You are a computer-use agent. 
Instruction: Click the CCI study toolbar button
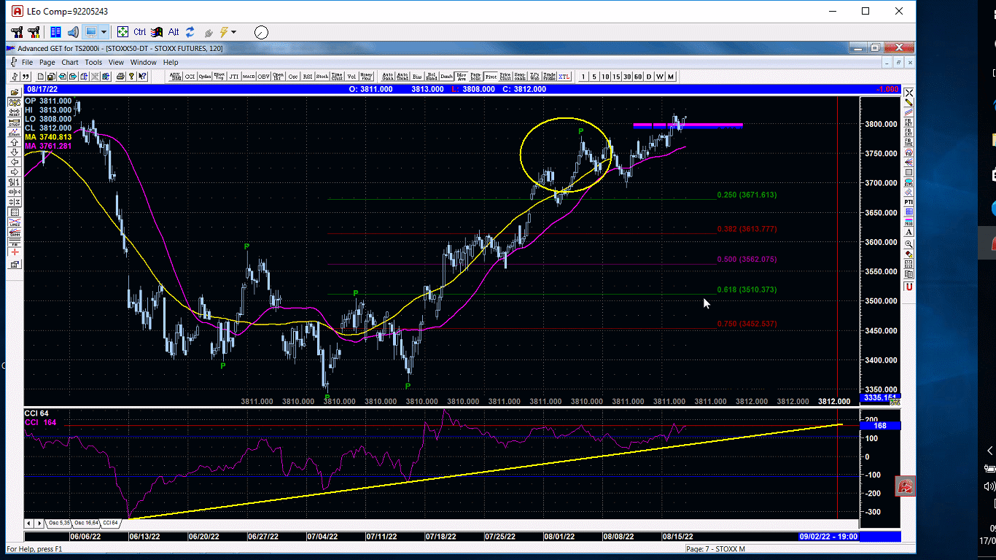click(x=190, y=76)
